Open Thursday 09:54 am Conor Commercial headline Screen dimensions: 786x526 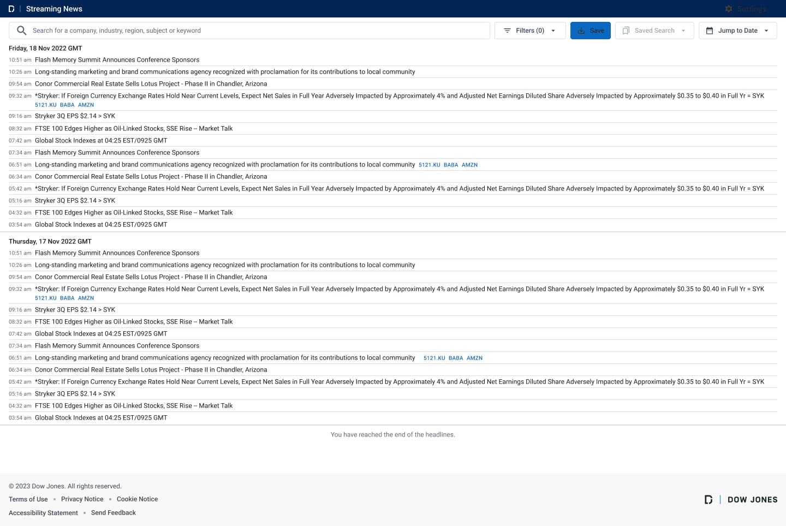pyautogui.click(x=151, y=277)
